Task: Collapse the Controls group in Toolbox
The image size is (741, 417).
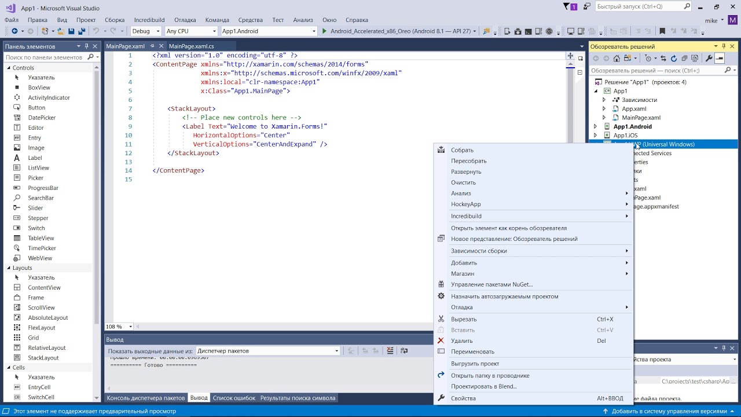Action: tap(9, 68)
